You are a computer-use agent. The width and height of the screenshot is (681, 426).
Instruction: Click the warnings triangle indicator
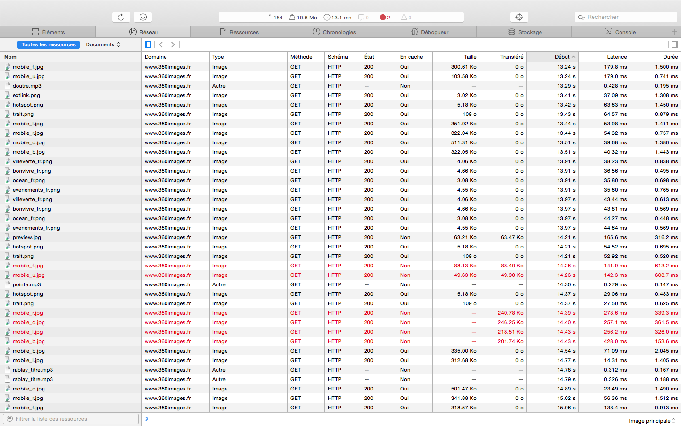tap(406, 18)
